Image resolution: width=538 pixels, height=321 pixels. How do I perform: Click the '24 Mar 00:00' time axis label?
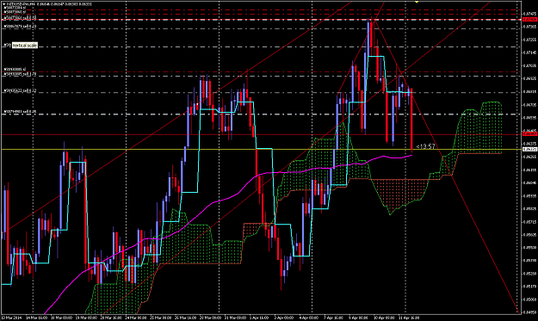pyautogui.click(x=136, y=318)
